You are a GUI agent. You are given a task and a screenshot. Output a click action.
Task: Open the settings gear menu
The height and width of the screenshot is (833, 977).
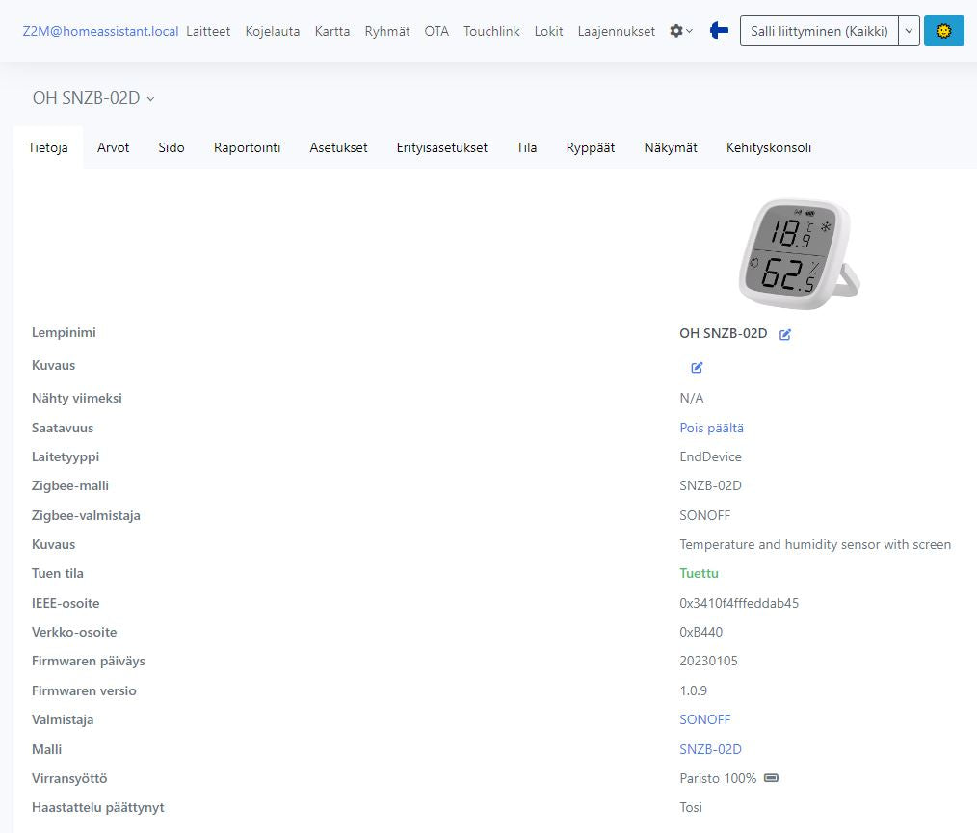(680, 31)
